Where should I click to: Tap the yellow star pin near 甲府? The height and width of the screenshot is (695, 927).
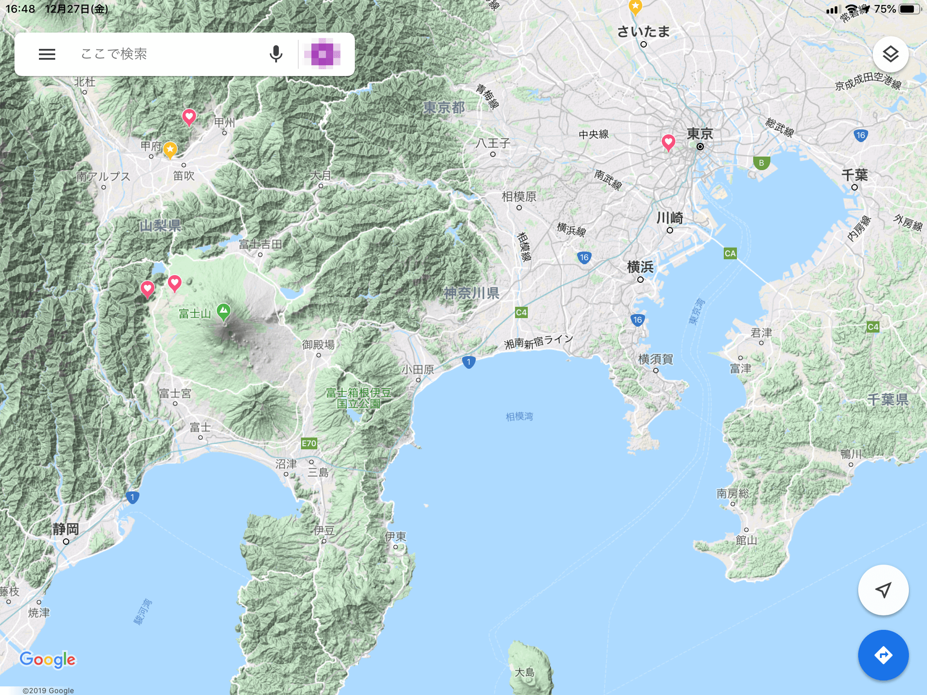point(170,149)
